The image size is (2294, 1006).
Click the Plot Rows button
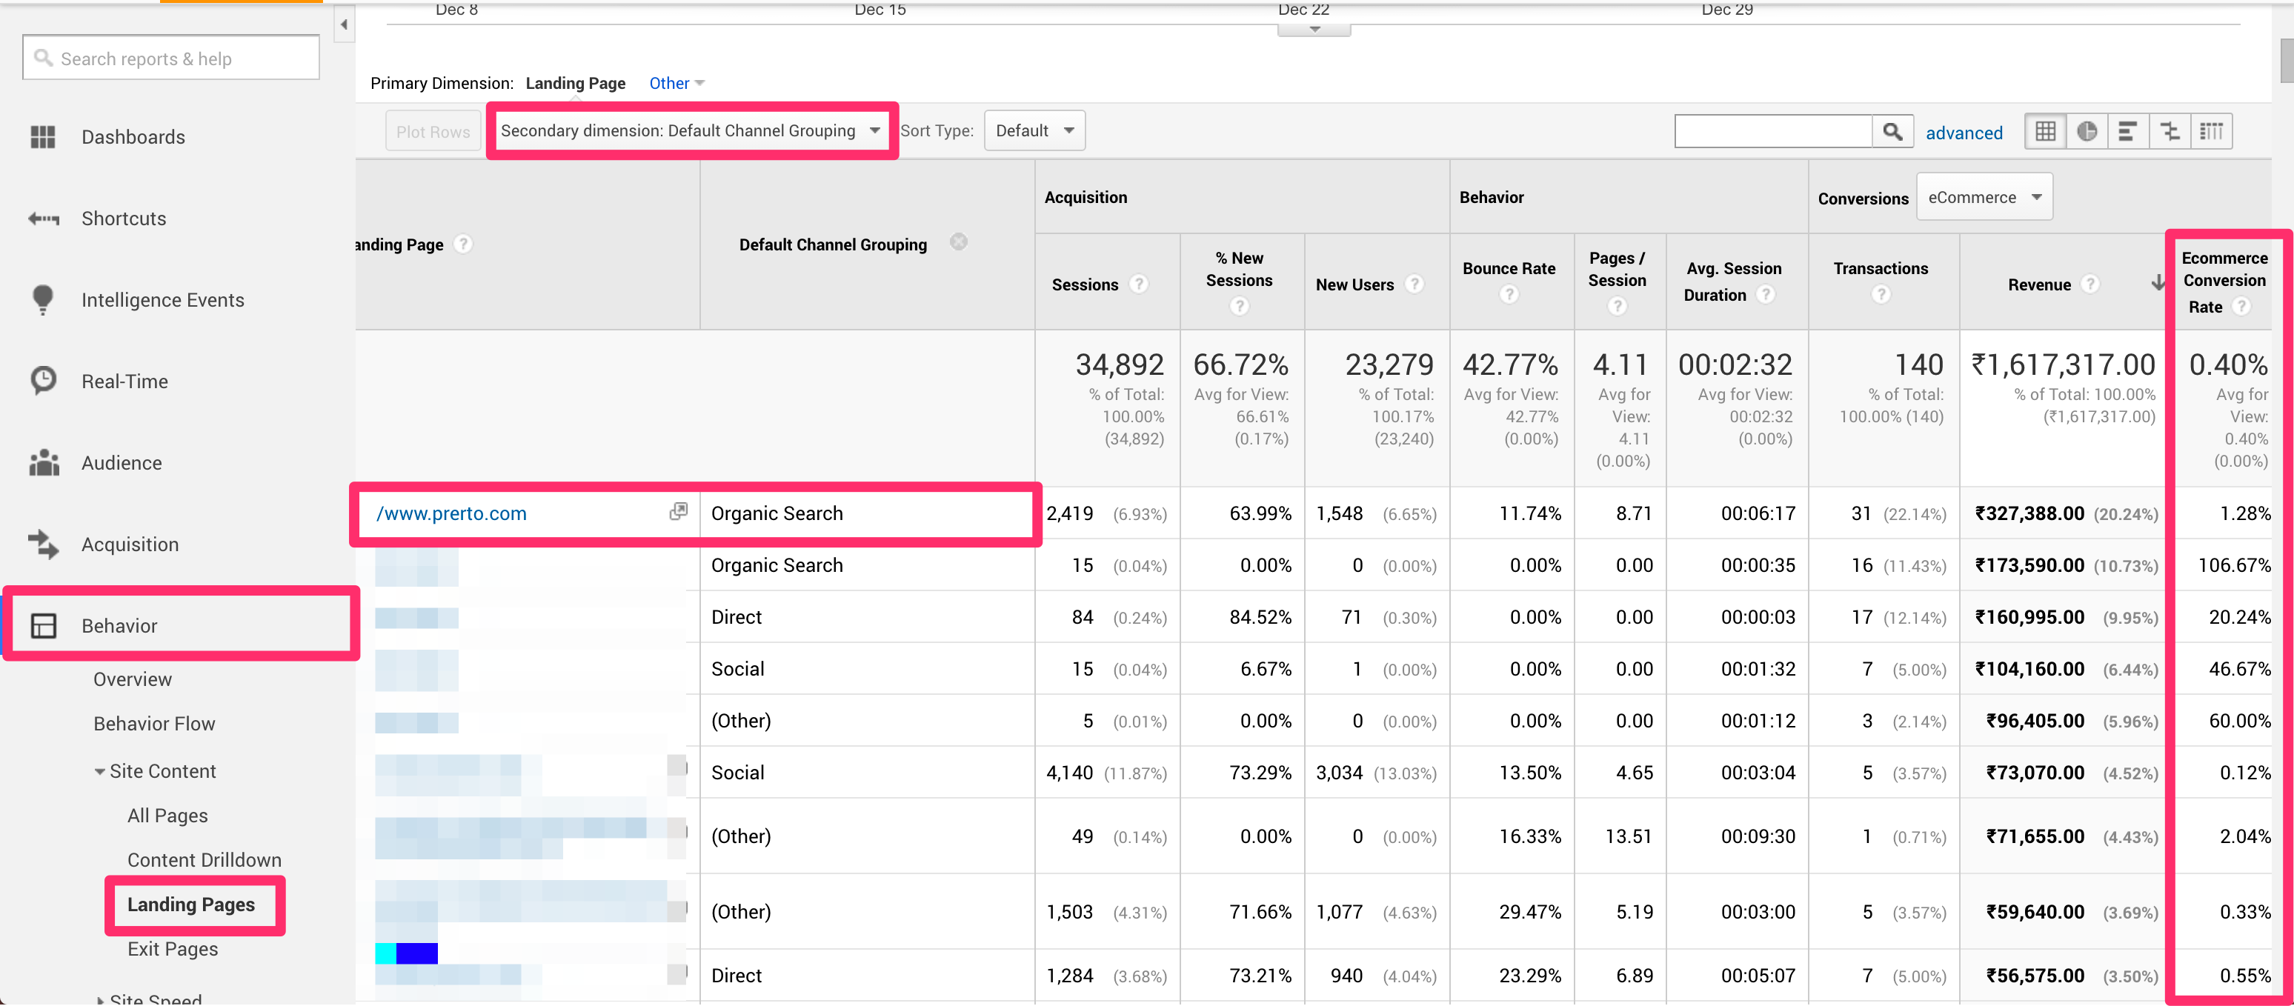pos(433,132)
